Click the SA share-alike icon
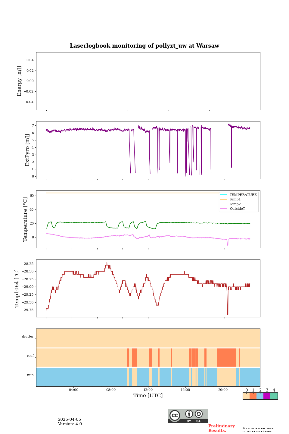The image size is (289, 434). pyautogui.click(x=199, y=414)
